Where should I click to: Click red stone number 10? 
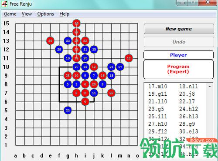click(x=76, y=76)
